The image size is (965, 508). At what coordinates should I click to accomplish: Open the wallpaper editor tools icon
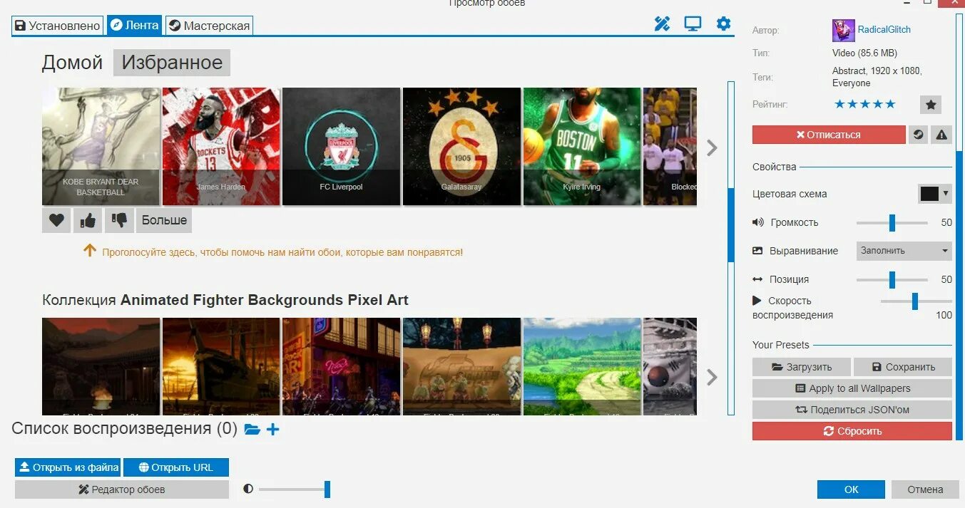pyautogui.click(x=662, y=24)
